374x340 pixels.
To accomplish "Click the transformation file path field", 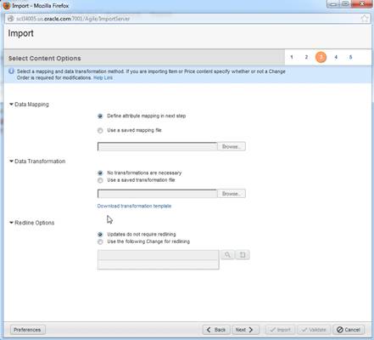I will 157,194.
